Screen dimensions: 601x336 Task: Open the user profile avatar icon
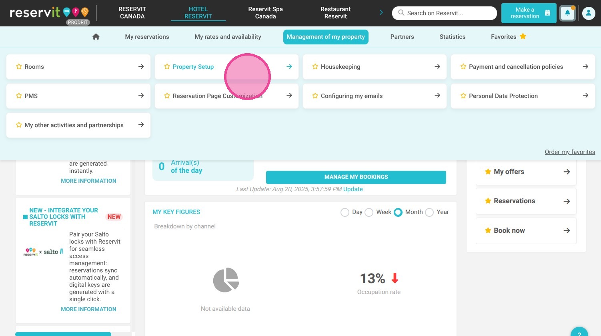click(x=589, y=13)
